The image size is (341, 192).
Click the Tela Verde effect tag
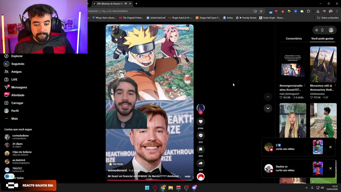coord(116,164)
